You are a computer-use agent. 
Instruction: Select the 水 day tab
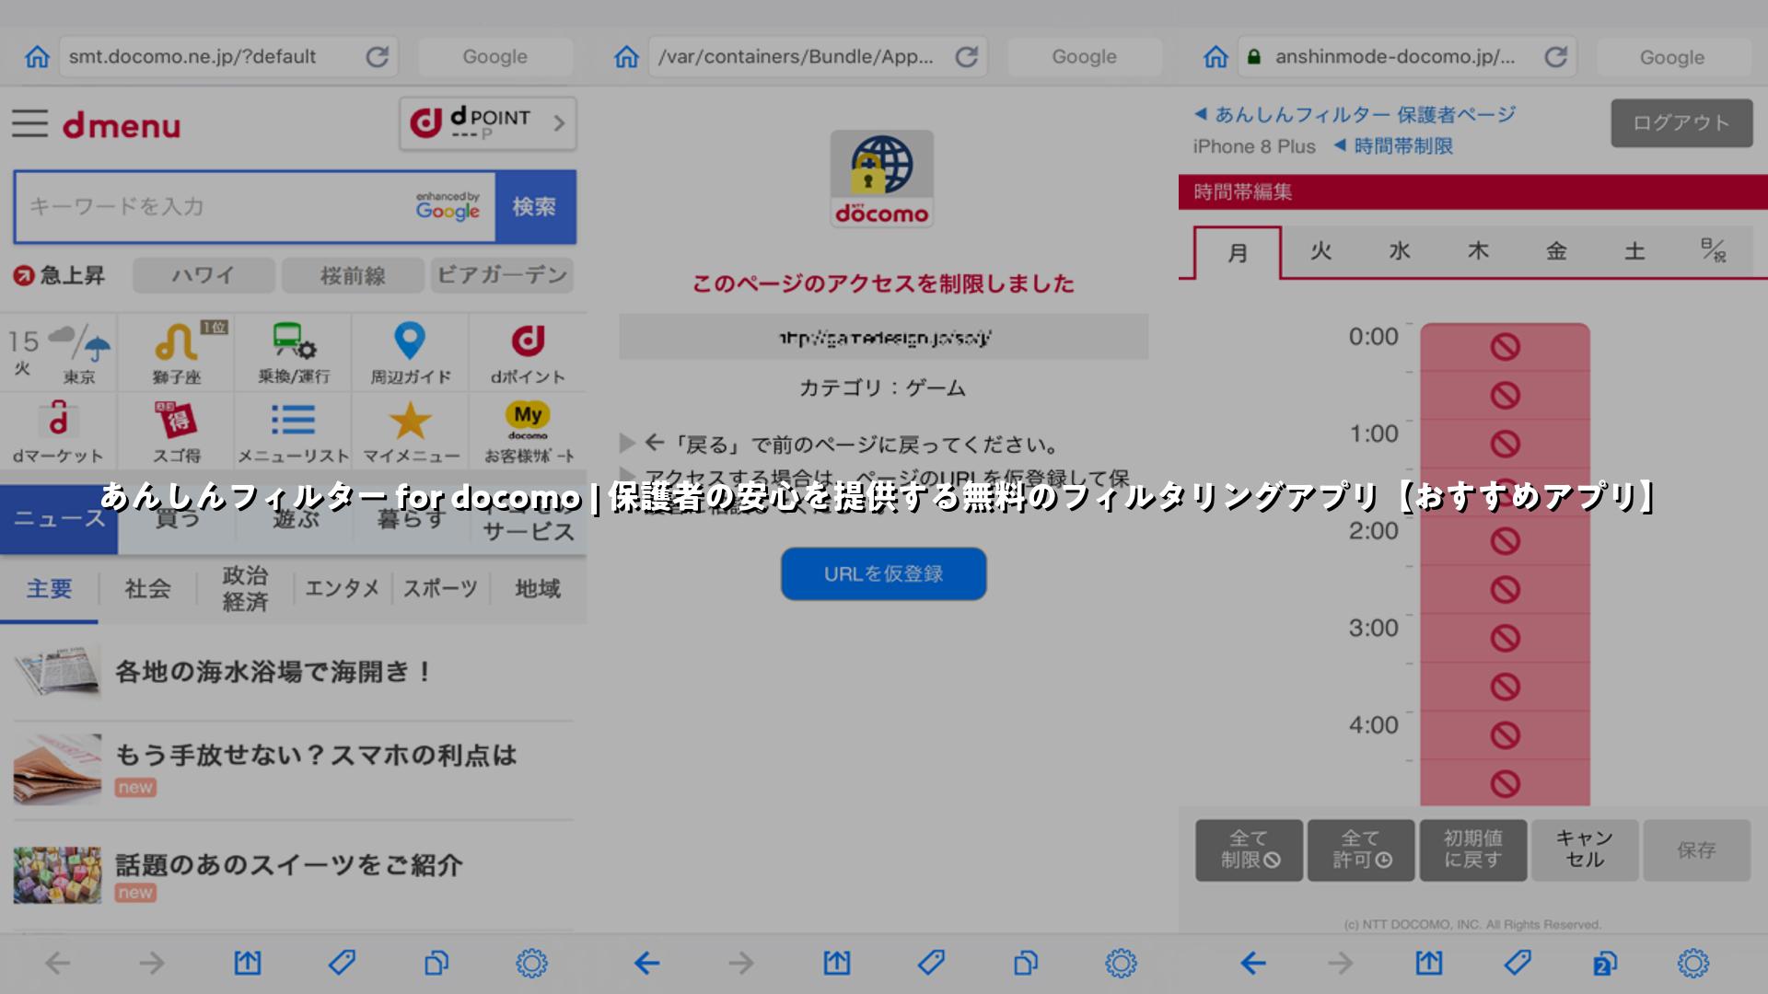pos(1400,250)
